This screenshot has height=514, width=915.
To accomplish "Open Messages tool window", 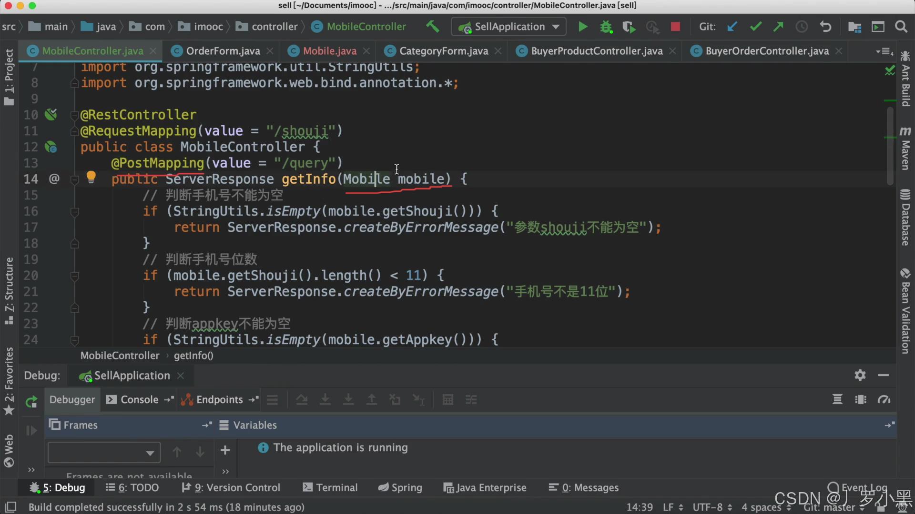I will point(583,487).
